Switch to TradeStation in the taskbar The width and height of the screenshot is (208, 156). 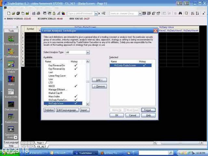(85, 153)
